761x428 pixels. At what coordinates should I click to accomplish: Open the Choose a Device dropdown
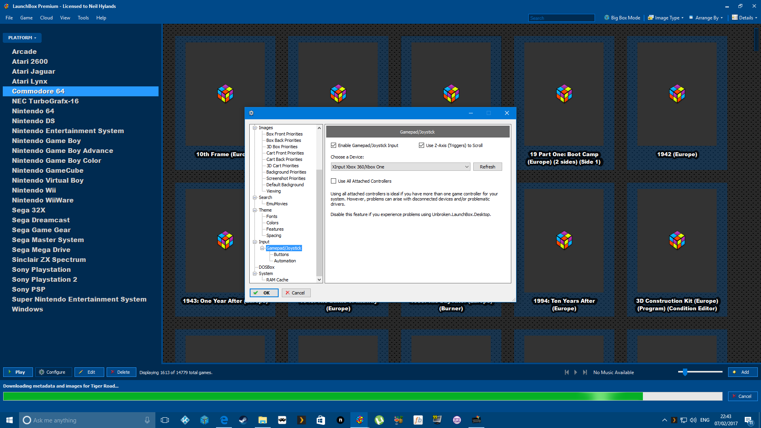(x=400, y=167)
